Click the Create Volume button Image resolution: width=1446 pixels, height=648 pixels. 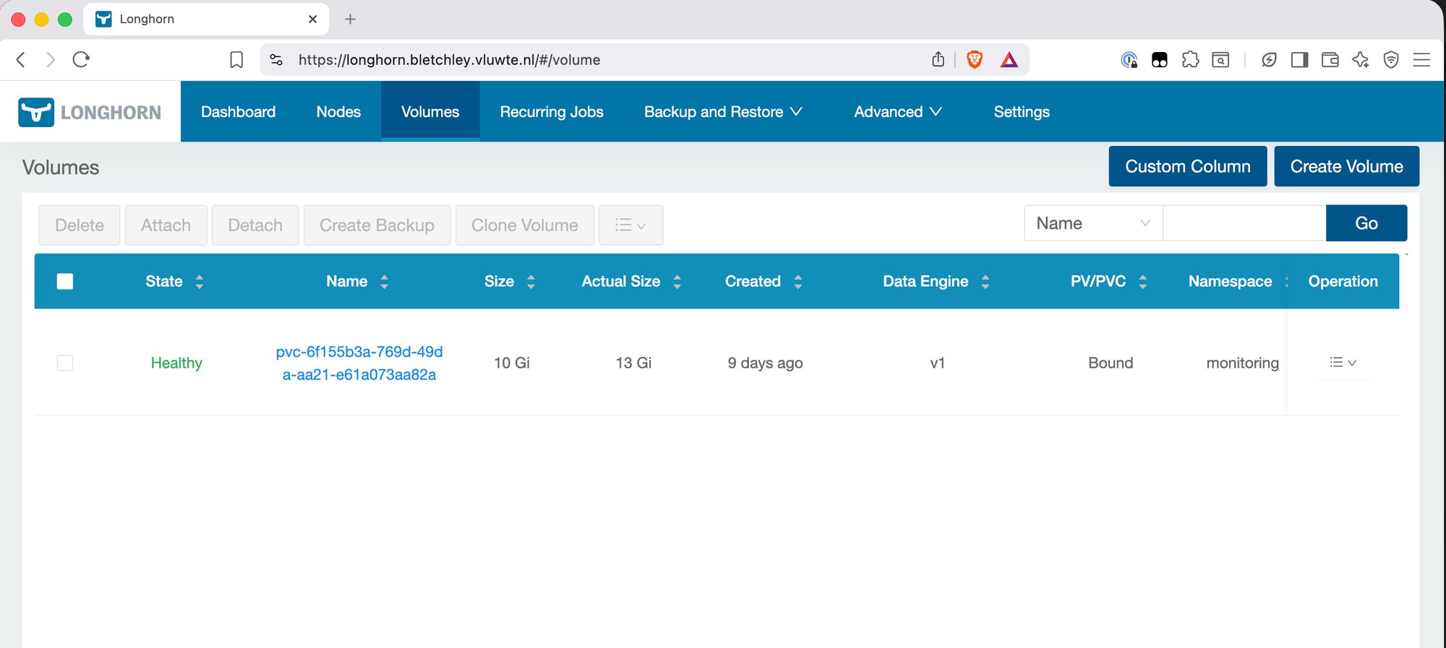tap(1347, 166)
